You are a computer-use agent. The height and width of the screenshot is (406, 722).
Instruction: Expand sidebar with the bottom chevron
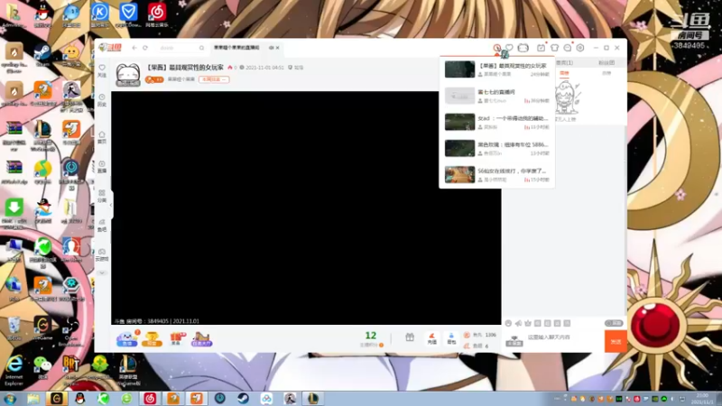point(102,273)
